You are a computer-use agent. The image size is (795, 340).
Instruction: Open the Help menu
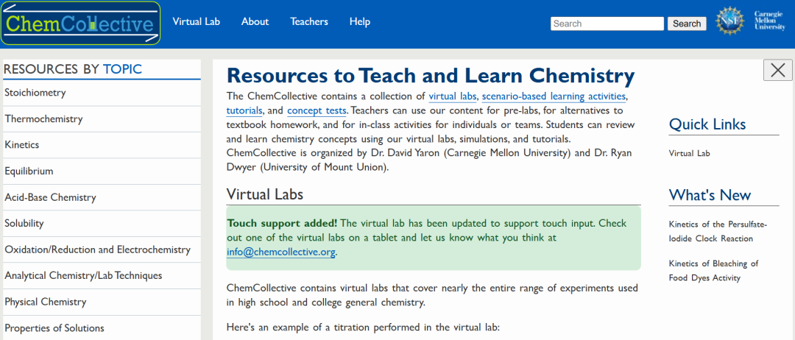[x=360, y=21]
